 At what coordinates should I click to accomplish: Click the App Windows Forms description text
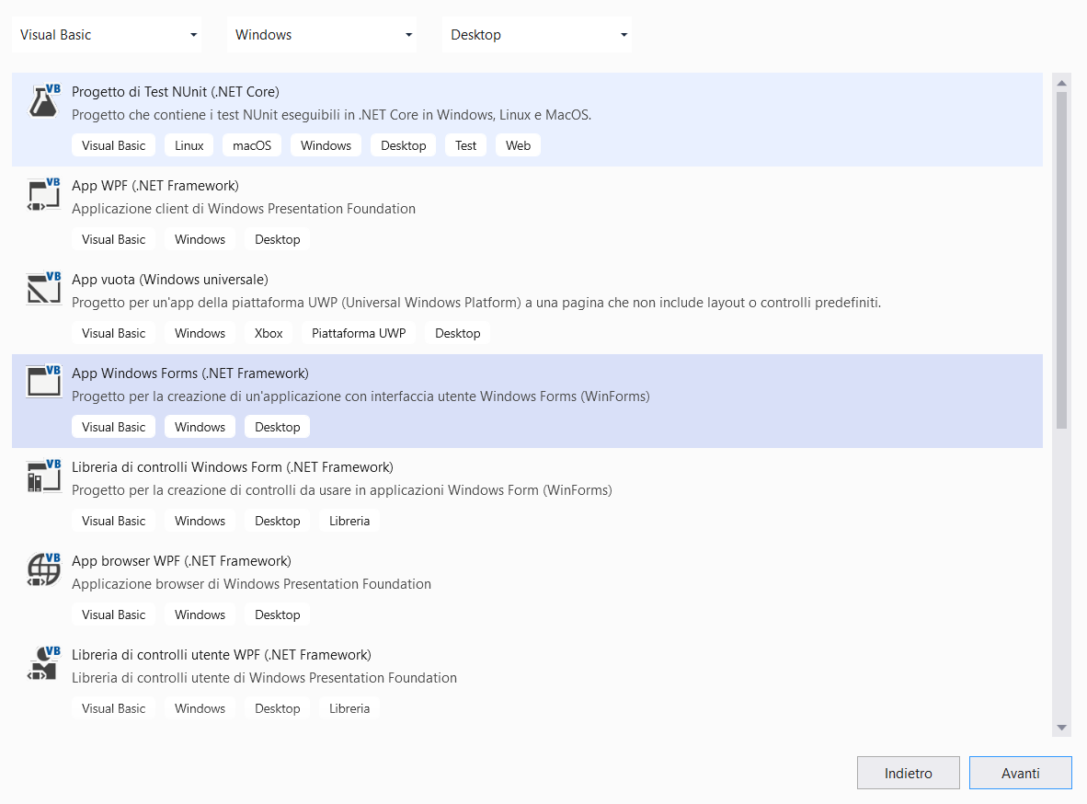[x=360, y=396]
